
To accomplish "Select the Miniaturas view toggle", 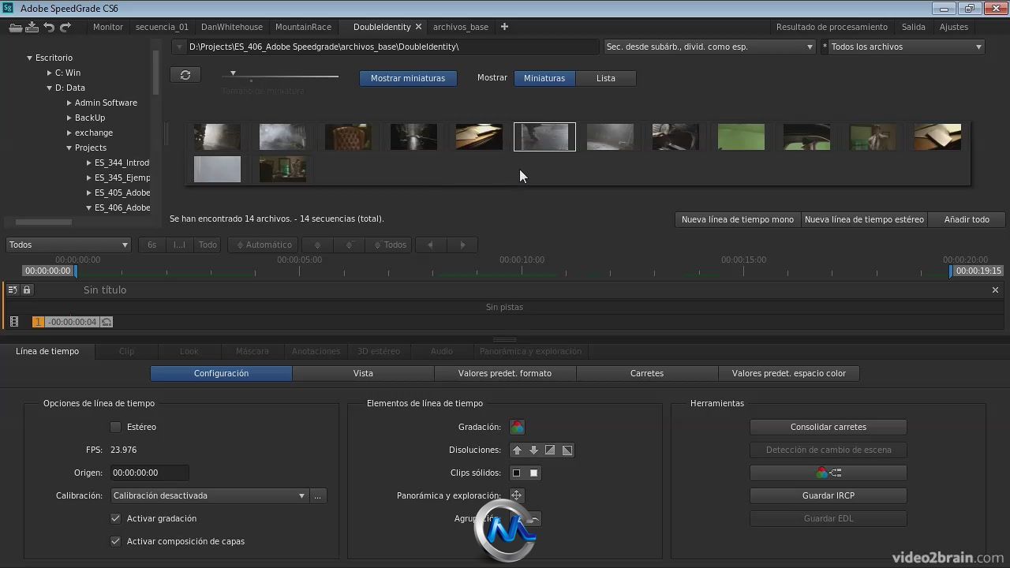I will [x=544, y=78].
